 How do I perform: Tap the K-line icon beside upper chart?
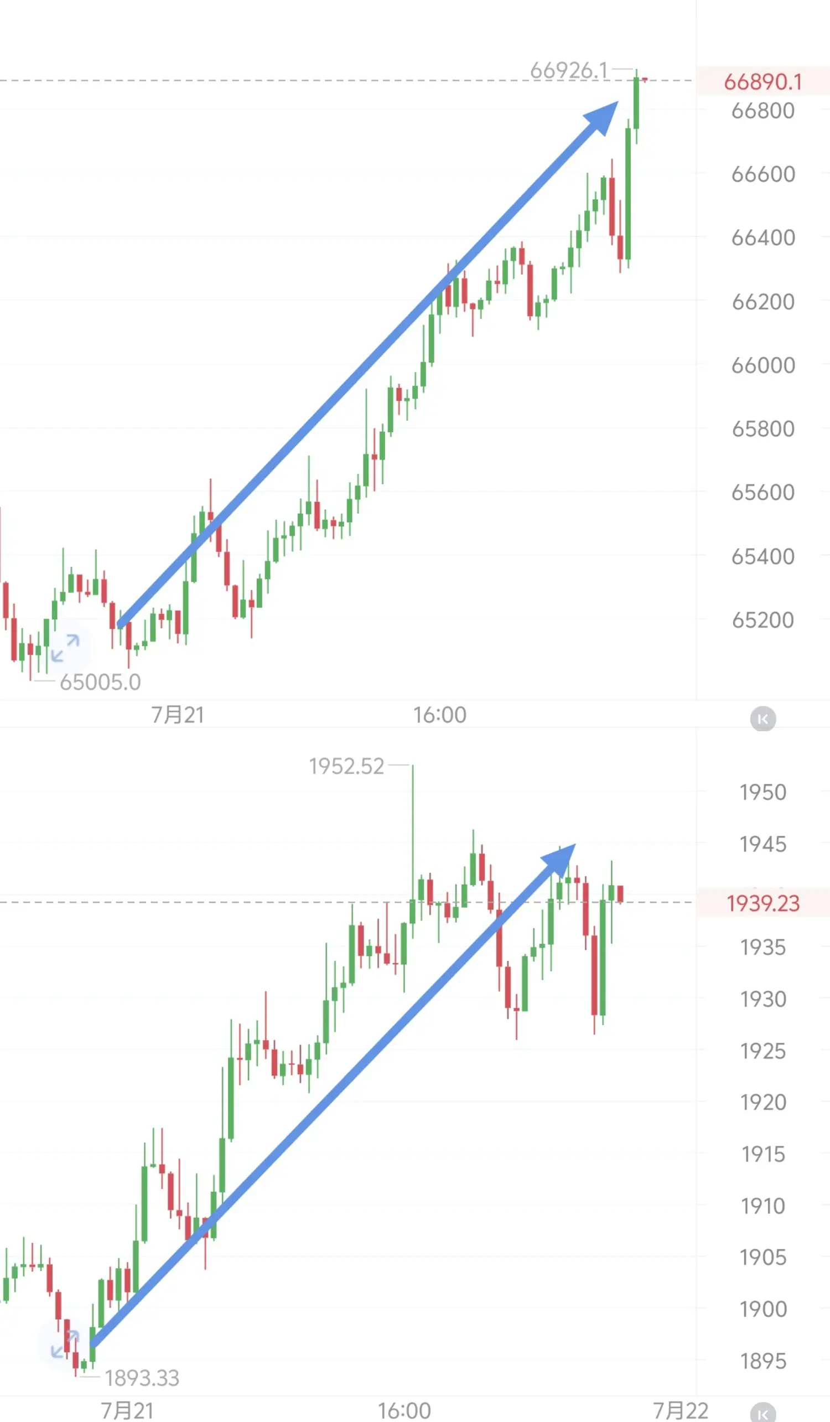click(x=763, y=718)
